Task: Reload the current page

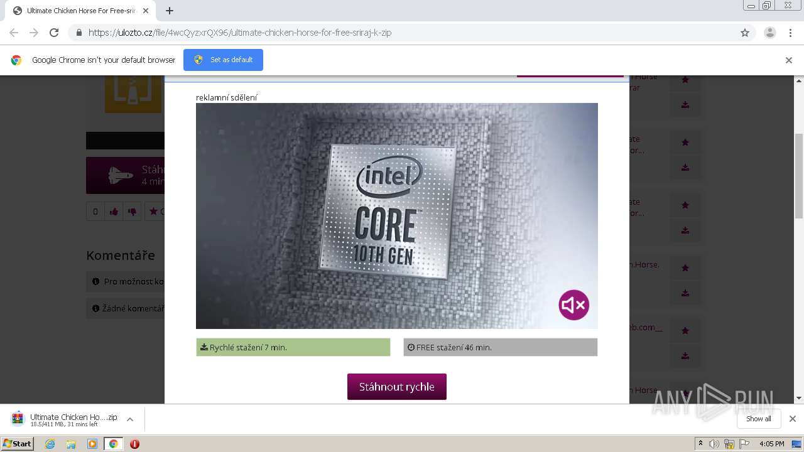Action: pyautogui.click(x=54, y=33)
